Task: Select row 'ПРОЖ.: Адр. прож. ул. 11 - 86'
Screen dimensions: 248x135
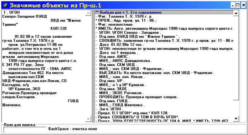Action: 164,20
